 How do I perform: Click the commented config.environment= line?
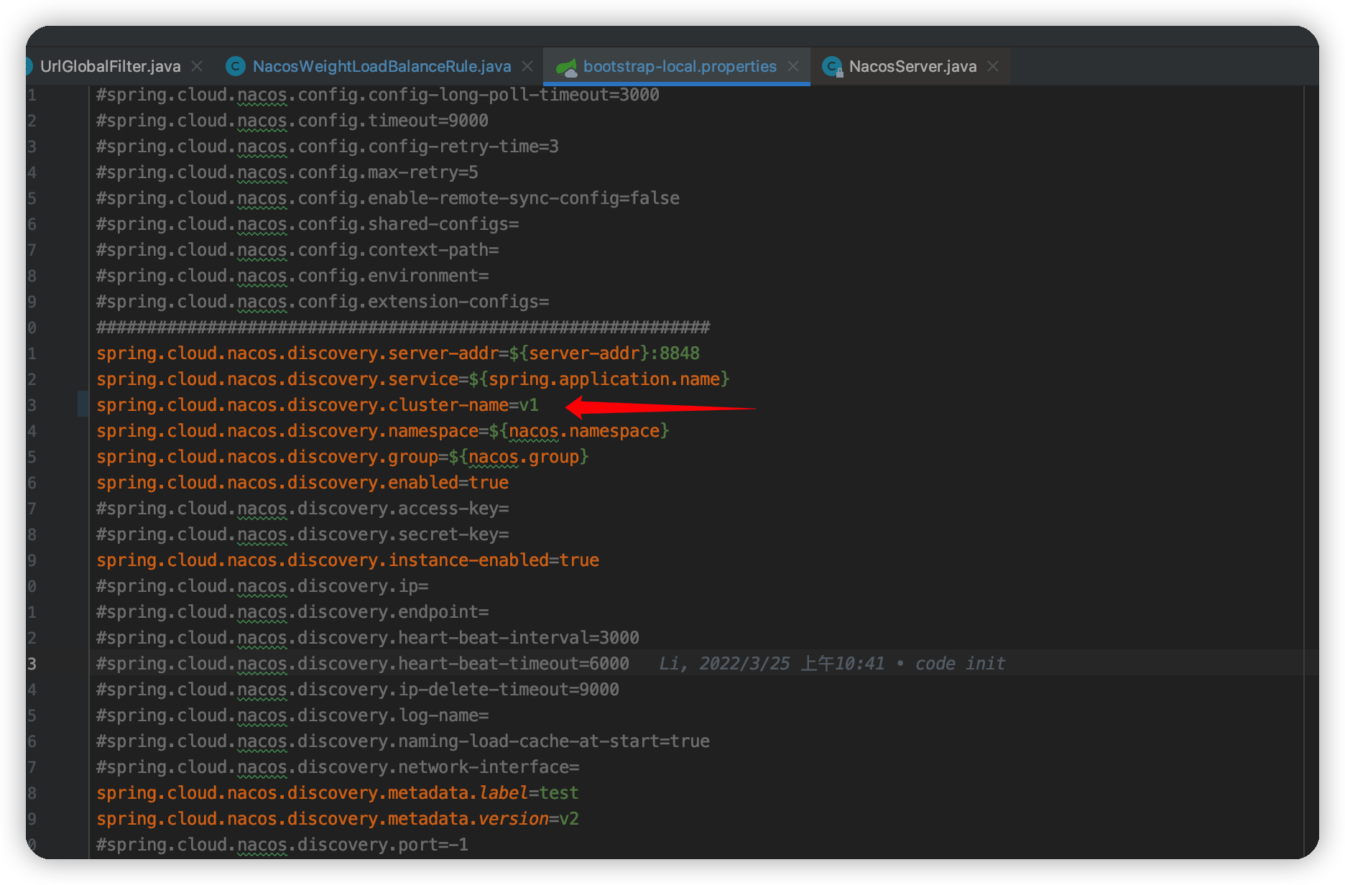[x=292, y=276]
